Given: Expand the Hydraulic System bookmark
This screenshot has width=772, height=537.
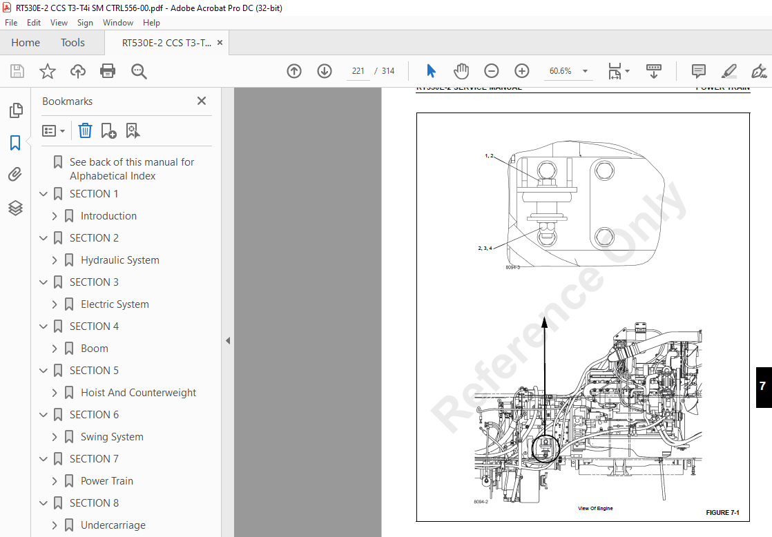Looking at the screenshot, I should [55, 260].
